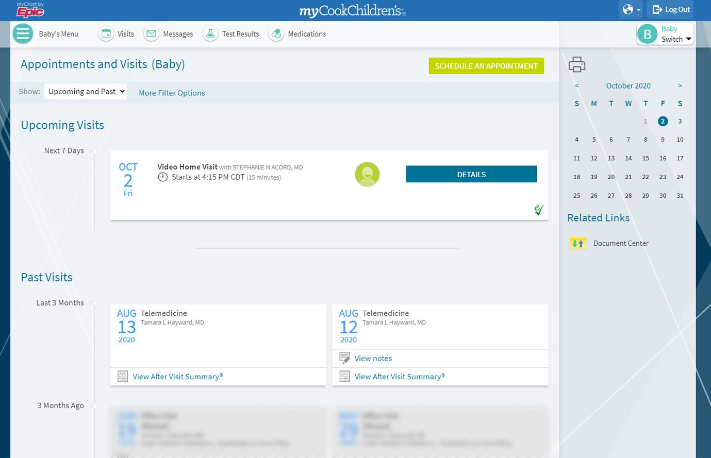Image resolution: width=711 pixels, height=458 pixels.
Task: Click the Visits calendar icon
Action: pyautogui.click(x=106, y=34)
